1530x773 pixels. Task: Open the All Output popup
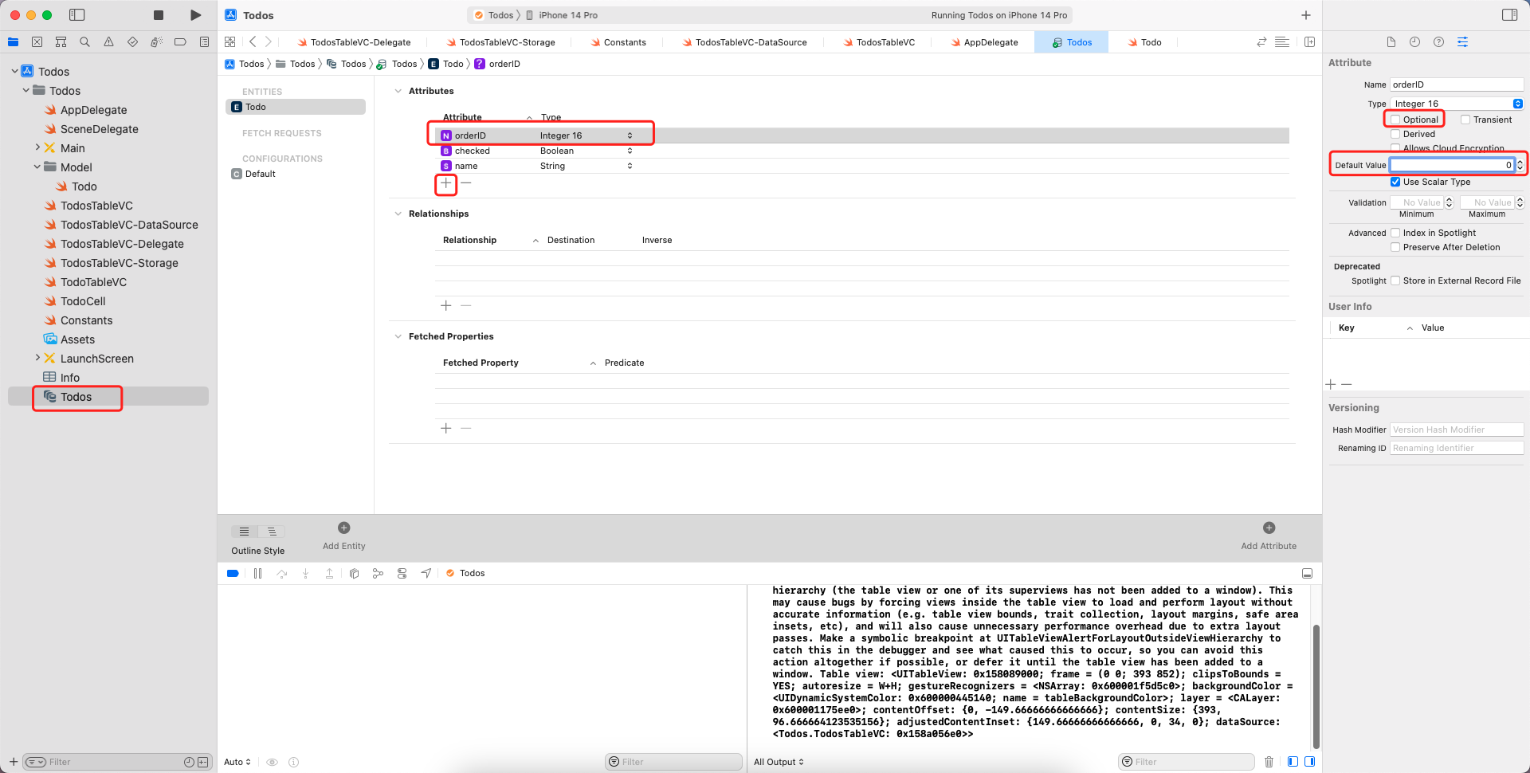(x=779, y=762)
